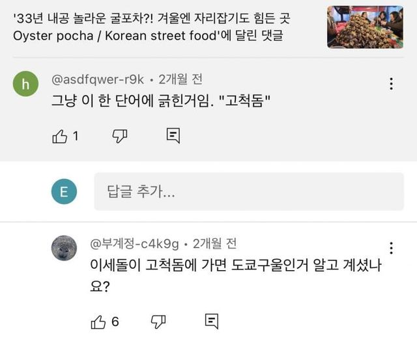Open the options menu for @부계정-c4k9g's reply

[x=391, y=249]
